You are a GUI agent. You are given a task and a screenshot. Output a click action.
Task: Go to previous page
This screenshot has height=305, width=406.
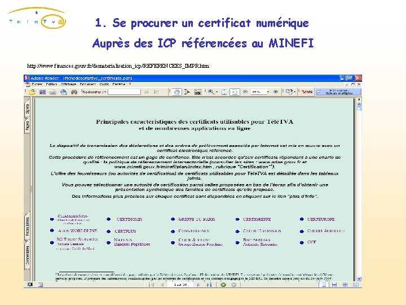click(x=162, y=285)
